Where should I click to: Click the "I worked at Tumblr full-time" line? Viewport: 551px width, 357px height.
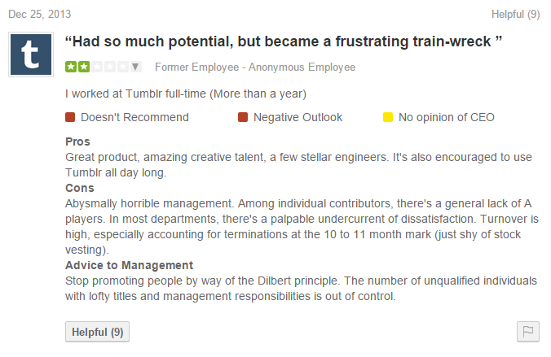pos(186,94)
